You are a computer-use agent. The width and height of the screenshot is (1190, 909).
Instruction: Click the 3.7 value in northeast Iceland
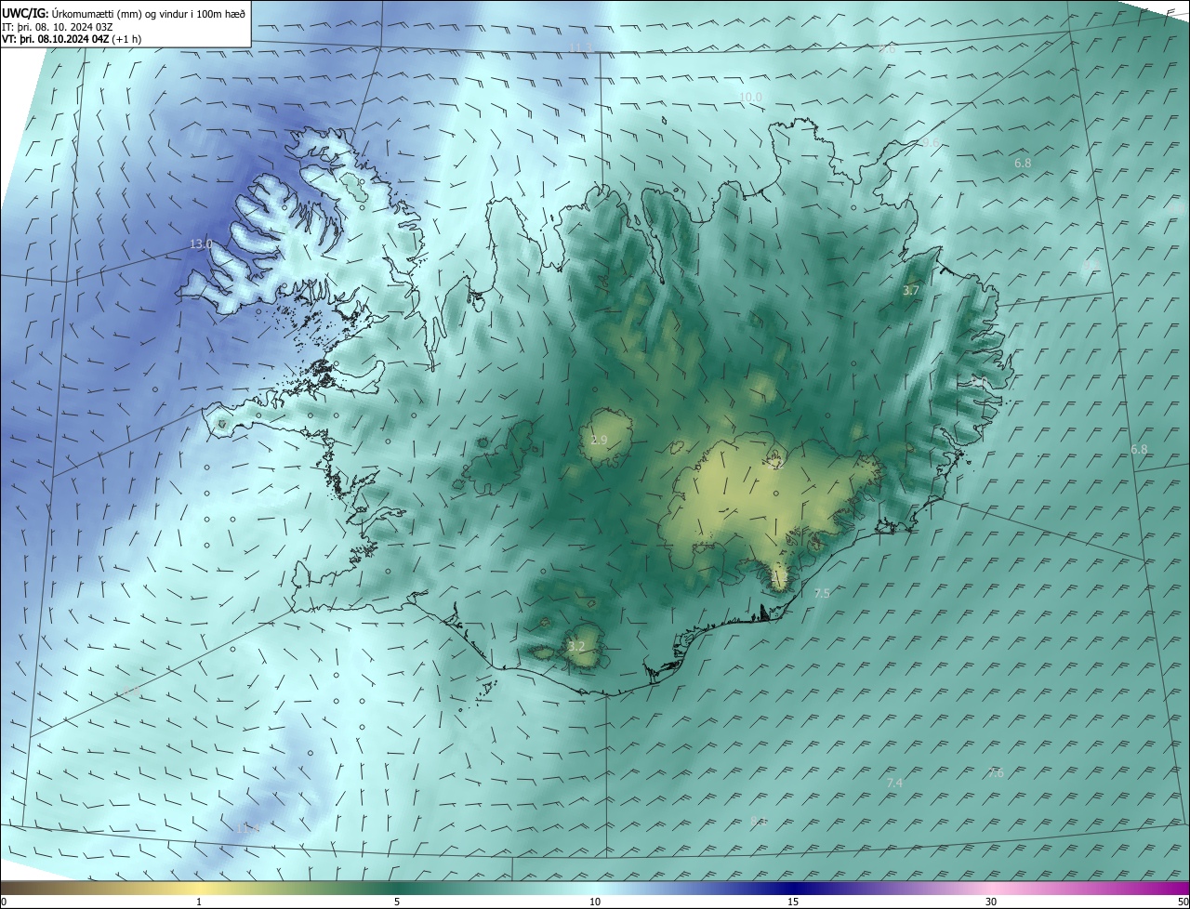tap(911, 291)
